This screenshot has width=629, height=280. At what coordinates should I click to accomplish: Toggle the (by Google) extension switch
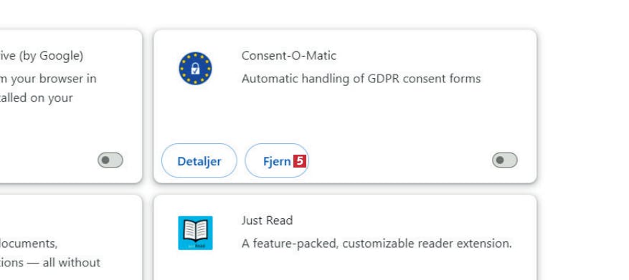(110, 160)
